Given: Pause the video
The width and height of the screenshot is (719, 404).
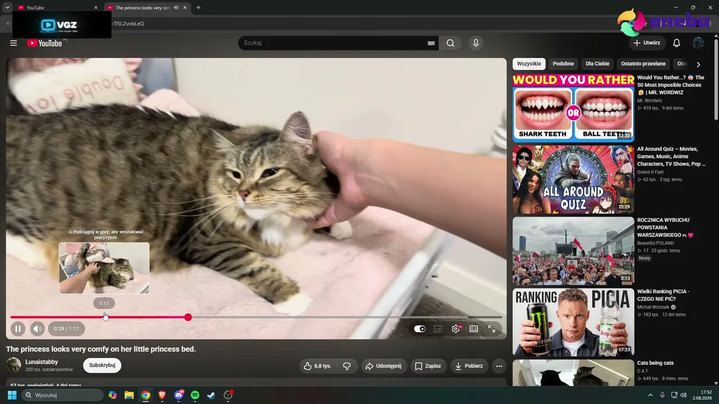Looking at the screenshot, I should (x=18, y=329).
